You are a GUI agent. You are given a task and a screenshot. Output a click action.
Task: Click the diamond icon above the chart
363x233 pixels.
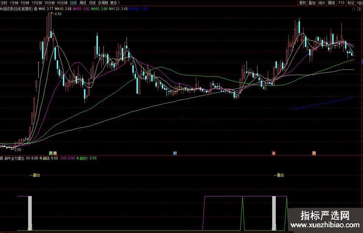point(353,8)
